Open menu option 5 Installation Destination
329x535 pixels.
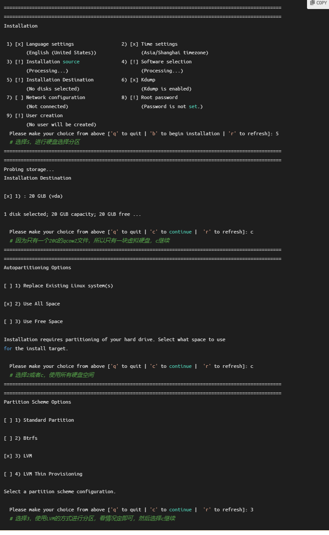click(60, 80)
